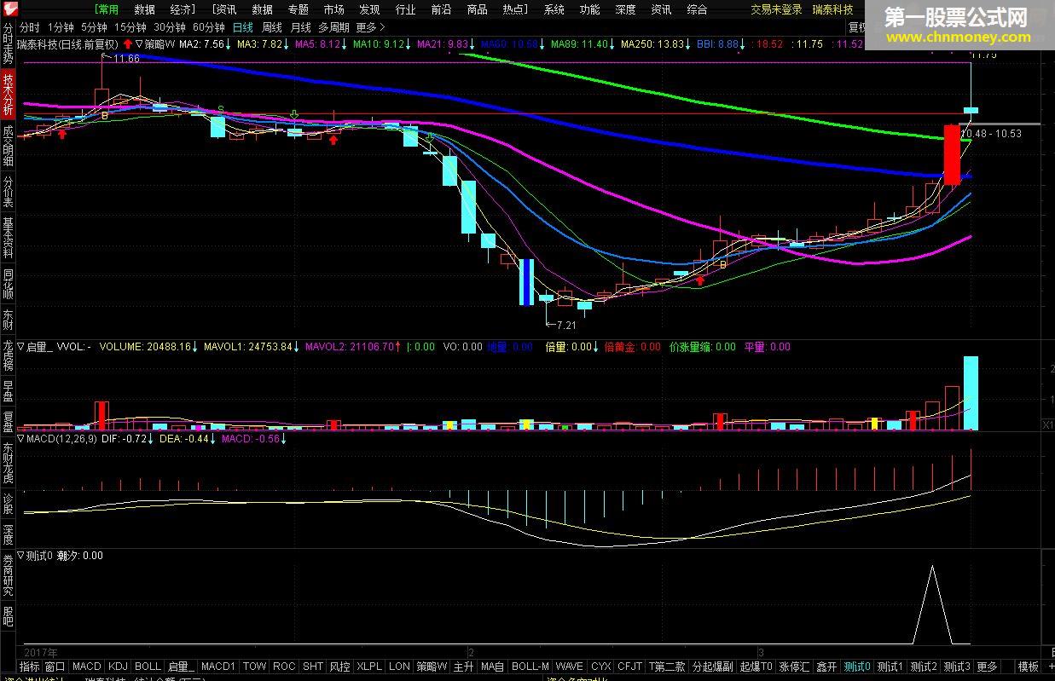Select MACD1 indicator tab
This screenshot has height=681, width=1055.
(218, 667)
